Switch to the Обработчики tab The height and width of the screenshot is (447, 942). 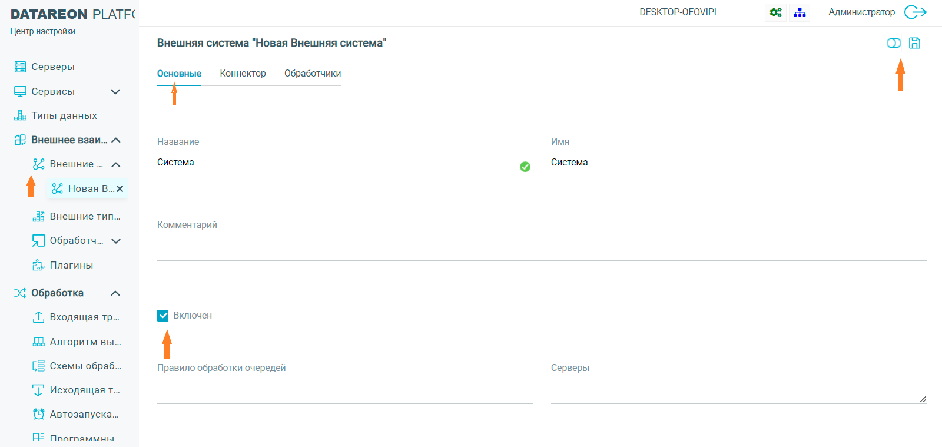[x=312, y=74]
